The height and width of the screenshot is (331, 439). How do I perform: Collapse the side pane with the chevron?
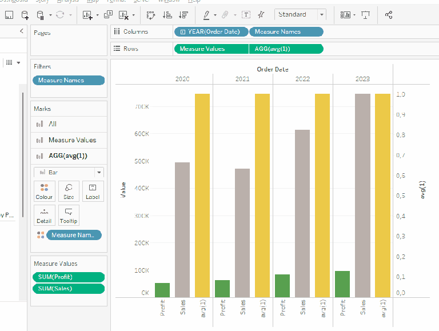(21, 31)
